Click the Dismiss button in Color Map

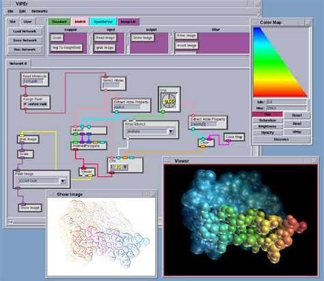[x=281, y=139]
